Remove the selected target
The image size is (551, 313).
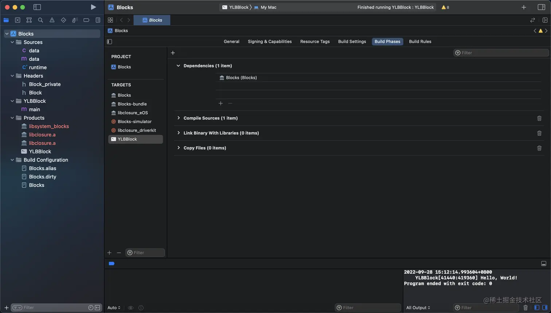[x=119, y=253]
